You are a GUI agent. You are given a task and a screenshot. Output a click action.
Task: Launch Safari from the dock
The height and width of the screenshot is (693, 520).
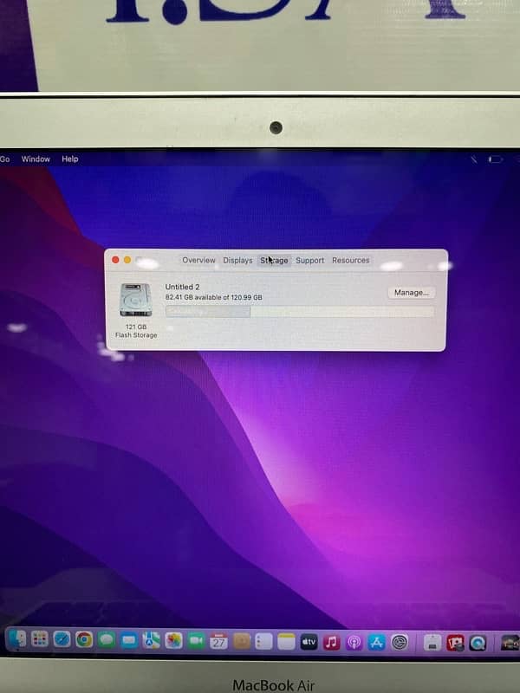point(62,640)
